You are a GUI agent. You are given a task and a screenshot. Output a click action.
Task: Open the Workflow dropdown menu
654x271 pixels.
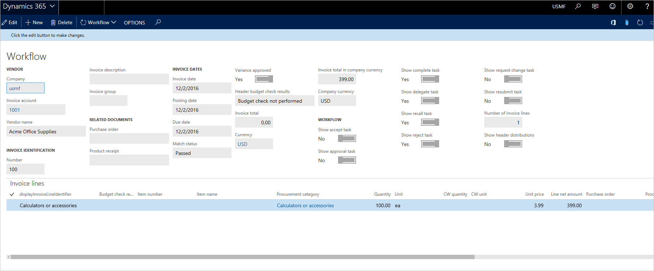click(x=98, y=22)
